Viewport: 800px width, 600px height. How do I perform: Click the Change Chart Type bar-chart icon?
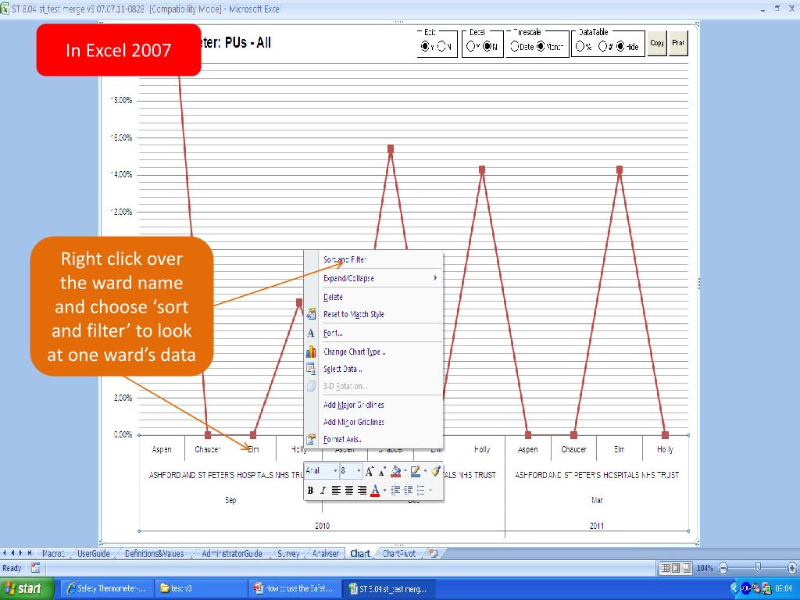coord(311,352)
